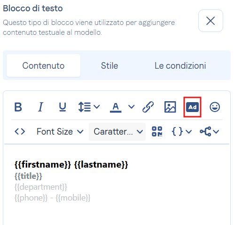Switch to the HTML code view icon
The width and height of the screenshot is (234, 225).
(20, 131)
